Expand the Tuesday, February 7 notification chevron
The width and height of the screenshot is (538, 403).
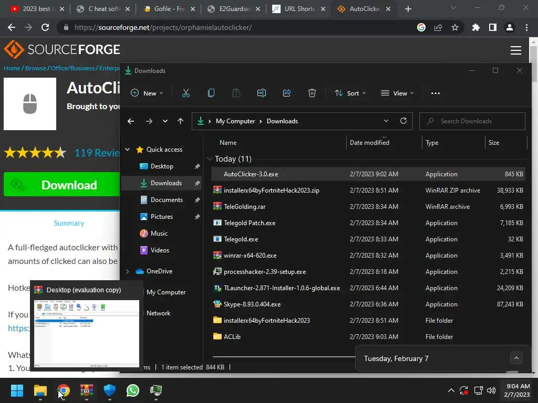pyautogui.click(x=516, y=358)
